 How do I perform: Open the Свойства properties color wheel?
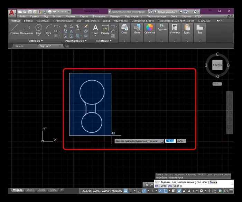[x=150, y=29]
